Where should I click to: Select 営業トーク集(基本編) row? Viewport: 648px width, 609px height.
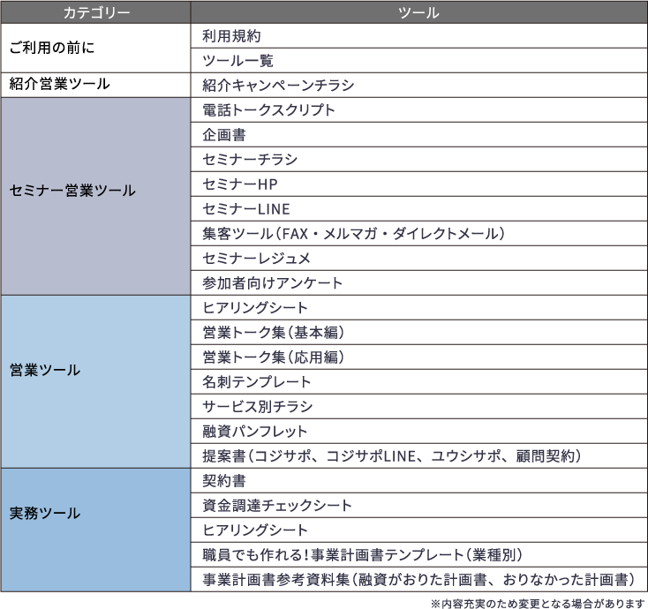(419, 333)
